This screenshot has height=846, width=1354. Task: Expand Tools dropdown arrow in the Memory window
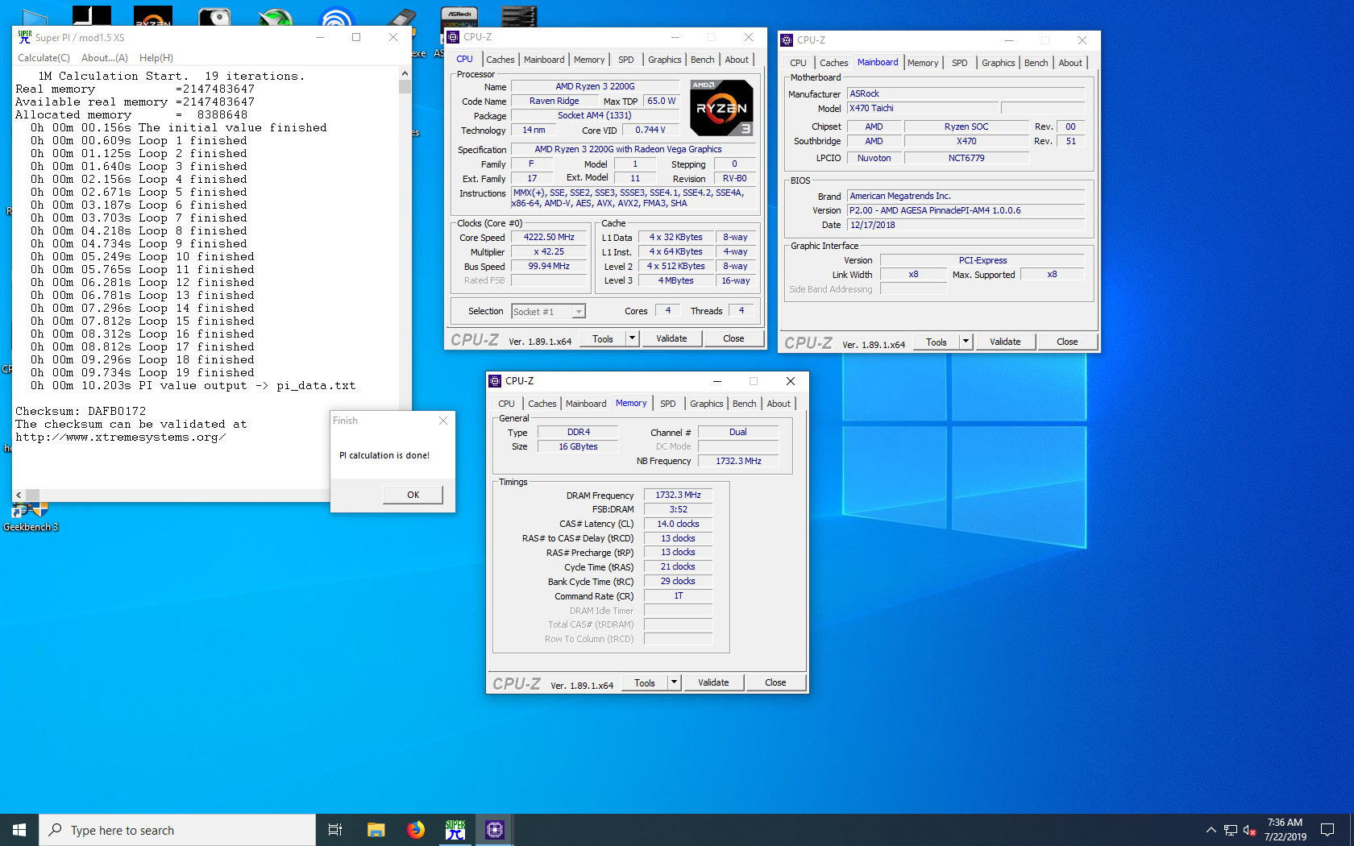675,683
